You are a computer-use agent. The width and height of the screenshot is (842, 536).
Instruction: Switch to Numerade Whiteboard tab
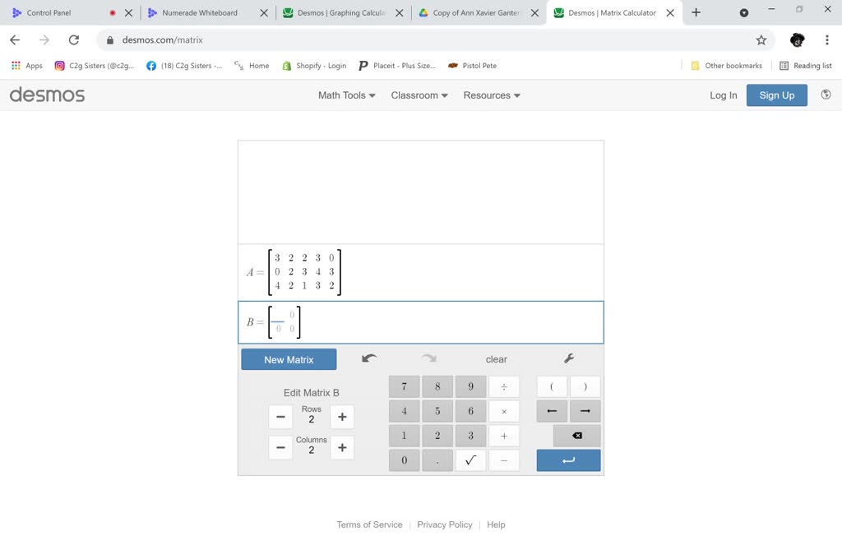pos(200,13)
